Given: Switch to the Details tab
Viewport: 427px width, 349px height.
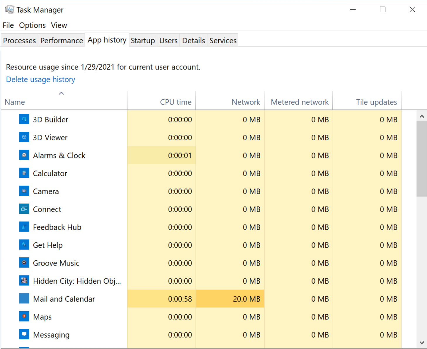Looking at the screenshot, I should (193, 40).
